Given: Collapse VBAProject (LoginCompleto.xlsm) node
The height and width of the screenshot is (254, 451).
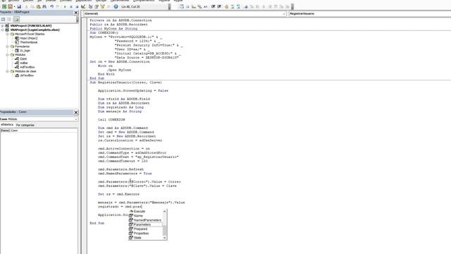Looking at the screenshot, I should [3, 30].
